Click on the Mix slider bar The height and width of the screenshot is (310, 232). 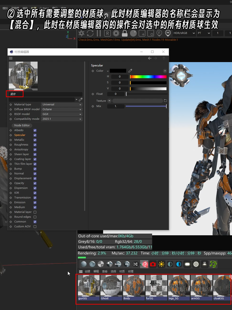pos(146,106)
